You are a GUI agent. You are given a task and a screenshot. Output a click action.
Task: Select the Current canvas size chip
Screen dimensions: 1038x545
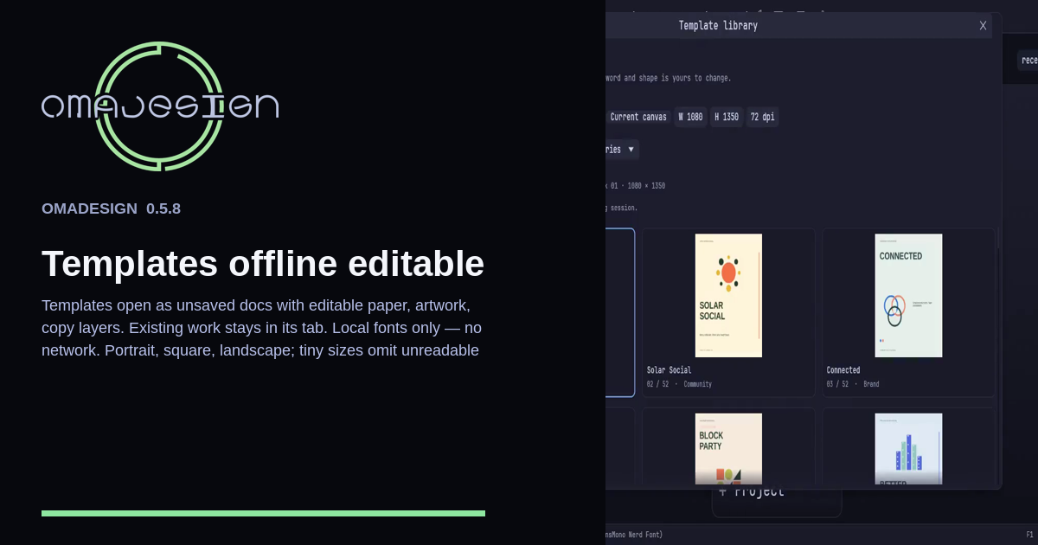point(638,117)
